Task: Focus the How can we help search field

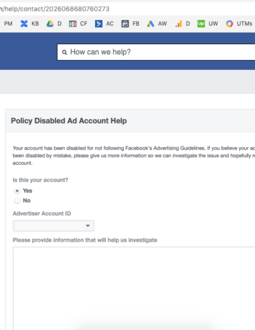Action: coord(156,52)
